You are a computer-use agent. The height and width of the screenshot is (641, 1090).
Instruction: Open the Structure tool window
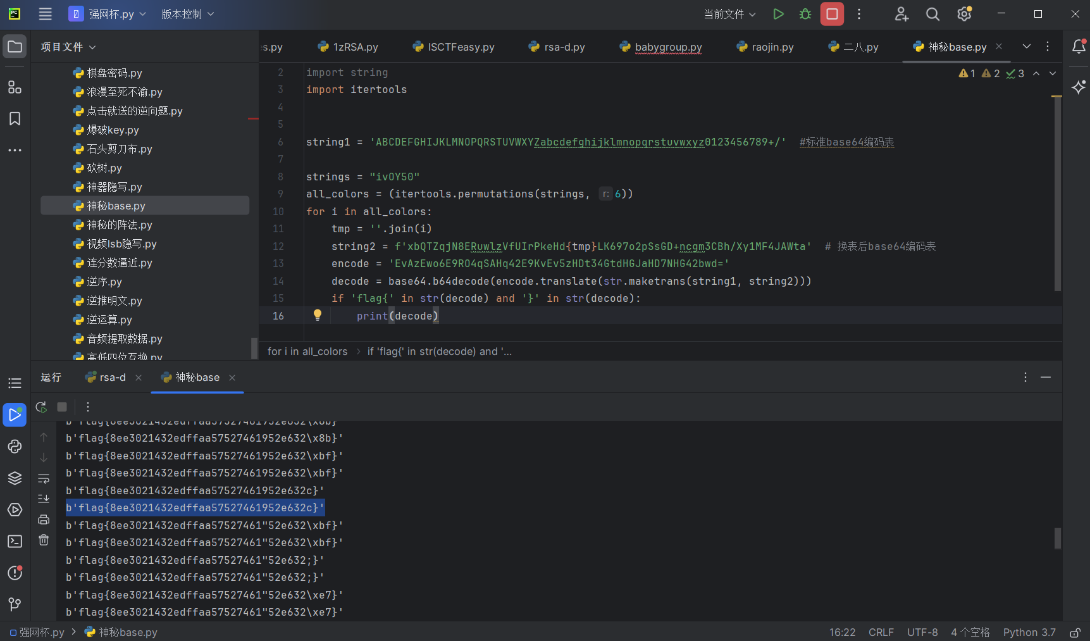[15, 87]
